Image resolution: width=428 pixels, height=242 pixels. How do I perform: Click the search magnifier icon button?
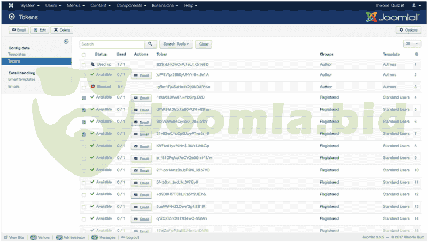click(151, 44)
